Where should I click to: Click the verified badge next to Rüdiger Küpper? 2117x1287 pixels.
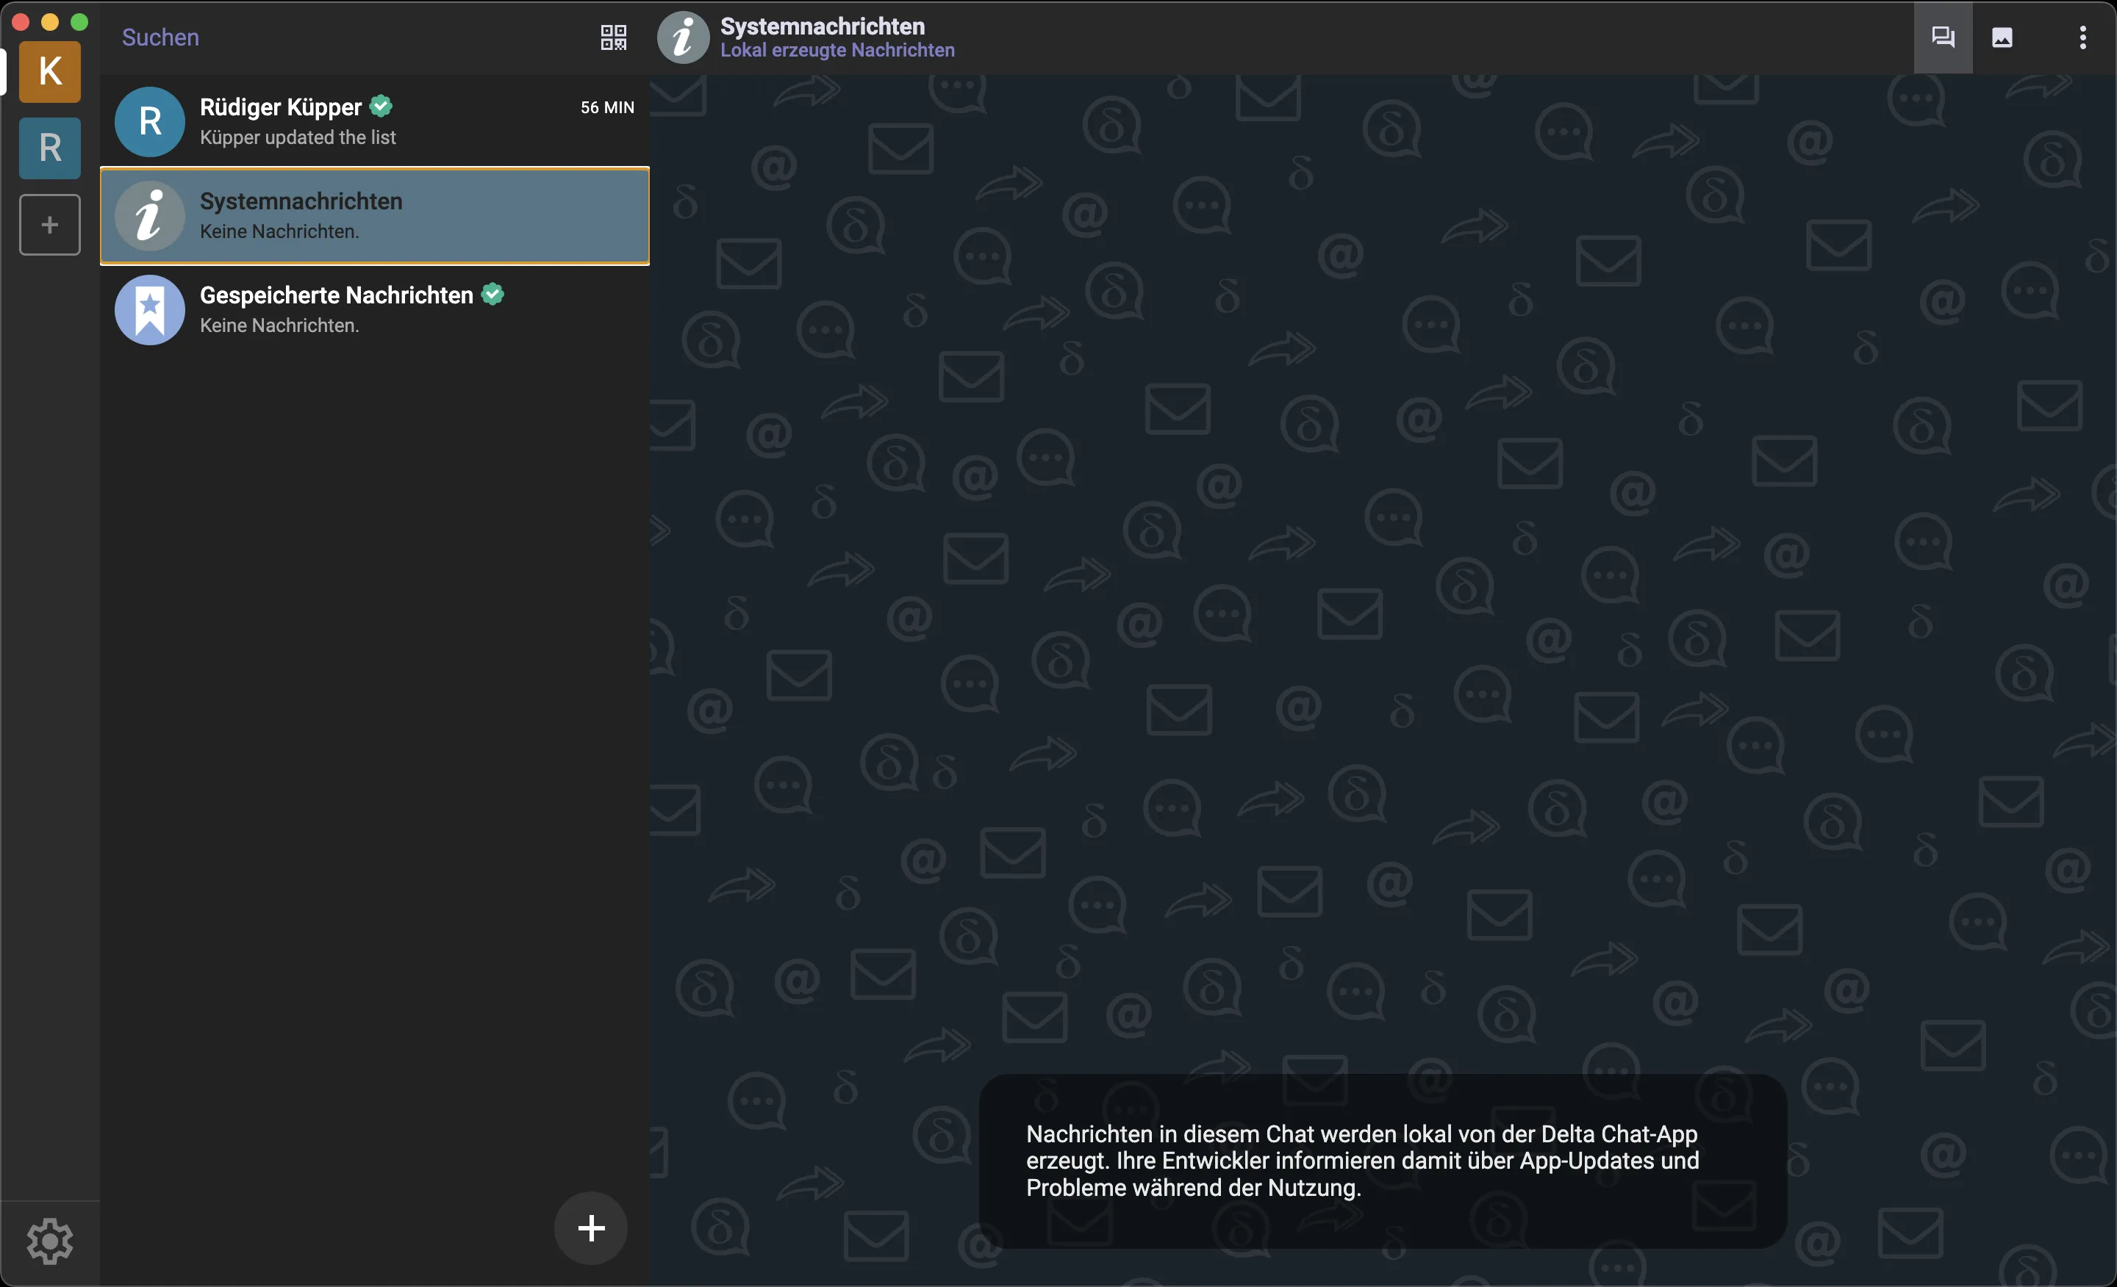[381, 106]
